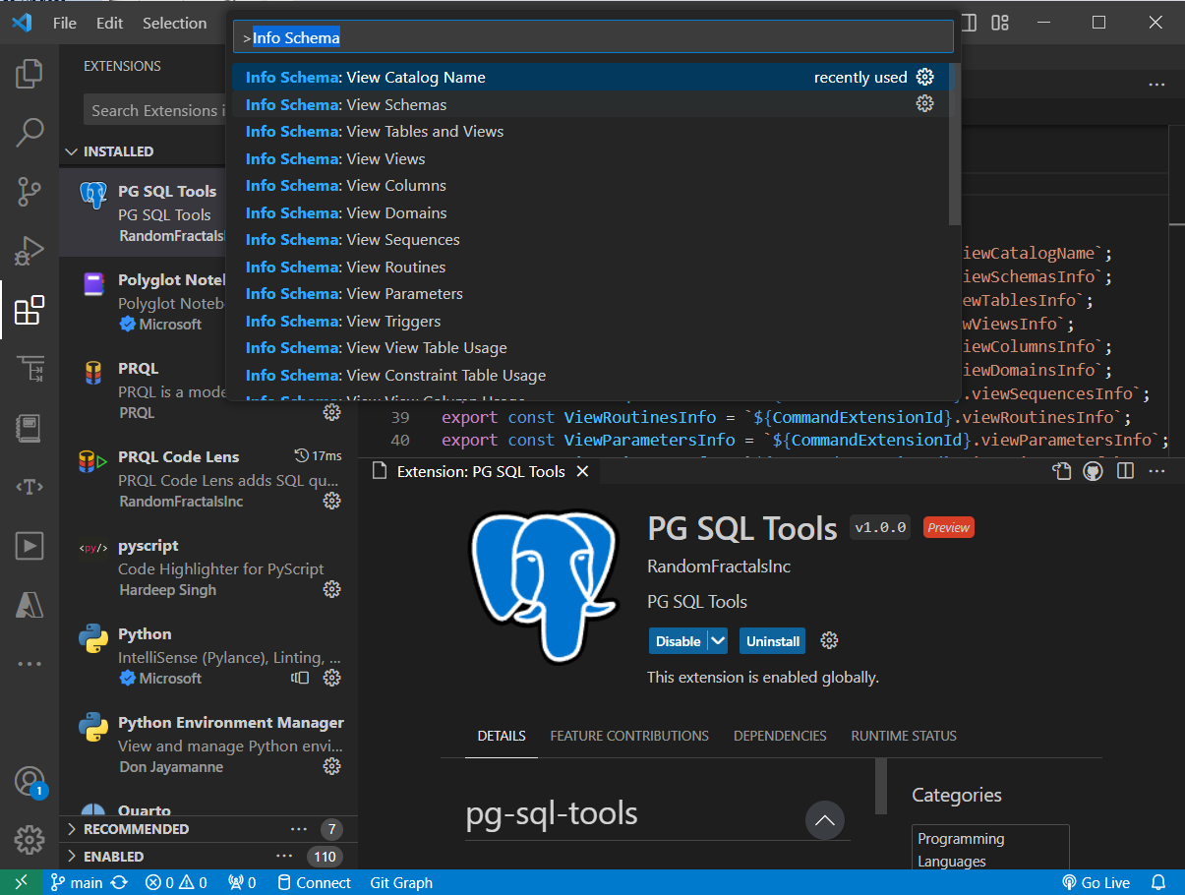Expand the RECOMMENDED extensions section
The width and height of the screenshot is (1185, 895).
coord(71,829)
